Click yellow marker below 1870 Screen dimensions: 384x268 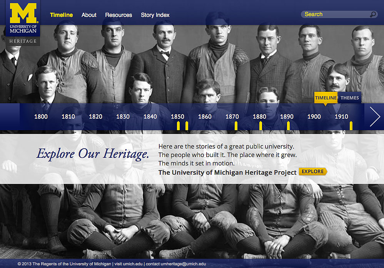tap(236, 126)
